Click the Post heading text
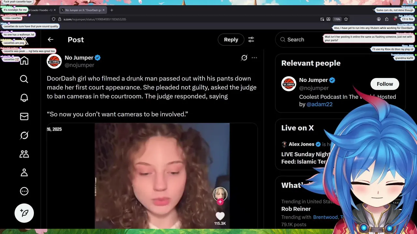The width and height of the screenshot is (417, 234). point(76,40)
